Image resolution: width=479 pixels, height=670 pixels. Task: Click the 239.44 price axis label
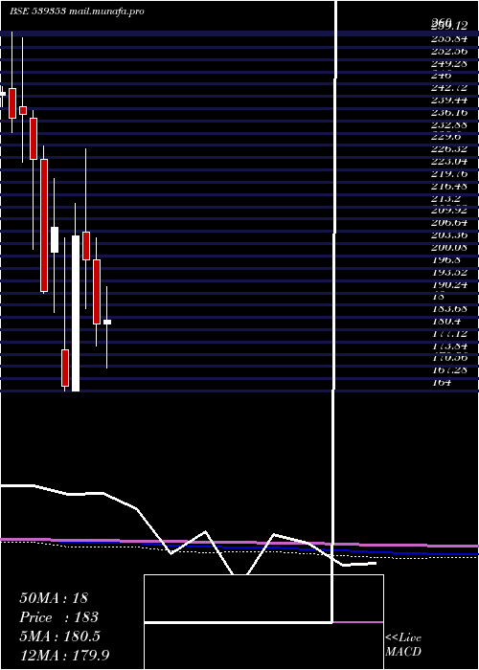(448, 100)
